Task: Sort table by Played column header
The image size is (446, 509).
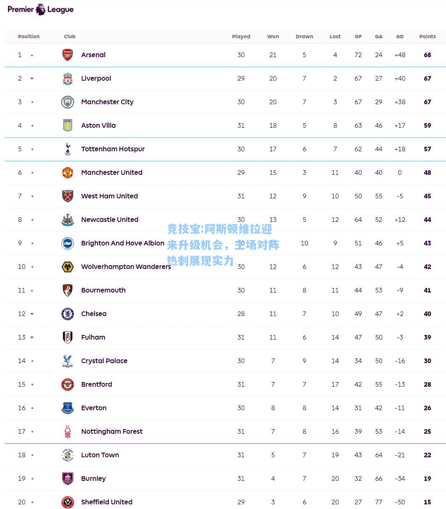Action: (x=241, y=37)
